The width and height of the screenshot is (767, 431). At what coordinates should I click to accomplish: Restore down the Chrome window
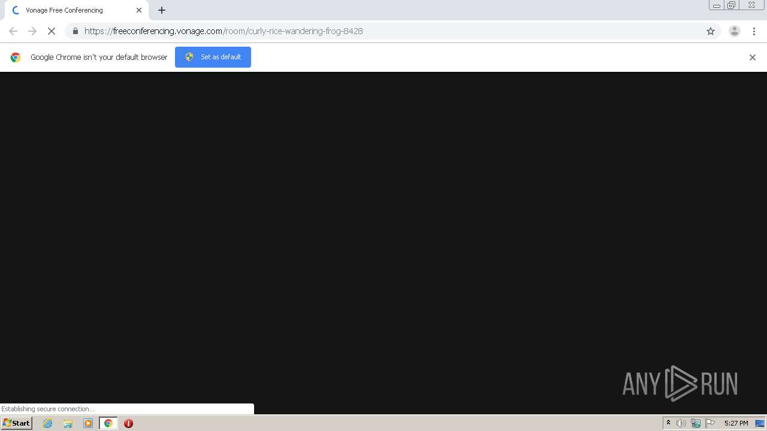point(732,5)
